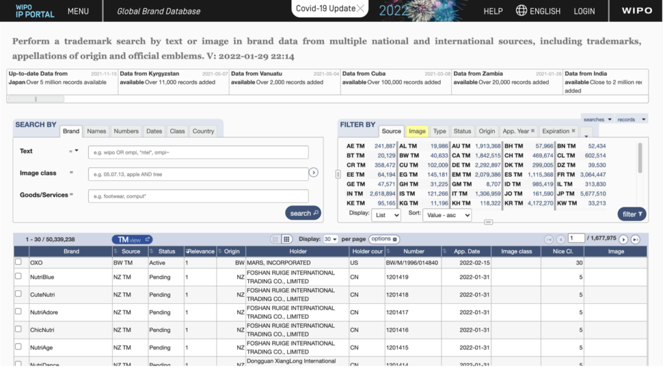The width and height of the screenshot is (665, 368).
Task: Select the Status filter tab
Action: click(x=462, y=131)
